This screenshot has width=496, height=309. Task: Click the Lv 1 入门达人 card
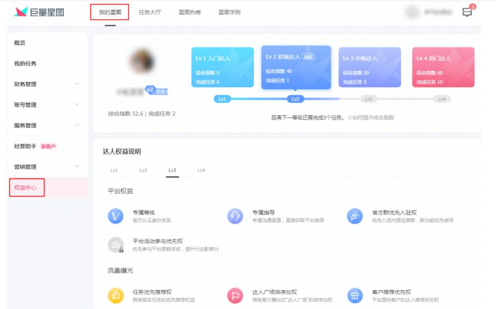pyautogui.click(x=223, y=67)
